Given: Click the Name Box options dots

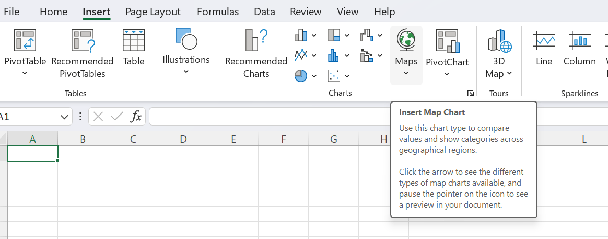Looking at the screenshot, I should click(80, 117).
